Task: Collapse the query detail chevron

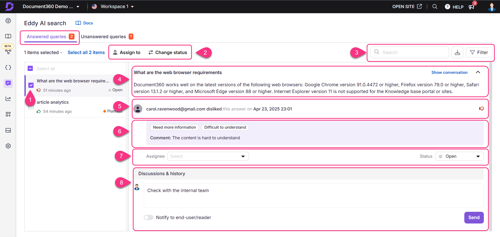Action: tap(478, 72)
